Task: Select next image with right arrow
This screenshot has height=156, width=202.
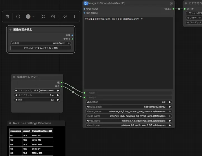Action: [69, 43]
